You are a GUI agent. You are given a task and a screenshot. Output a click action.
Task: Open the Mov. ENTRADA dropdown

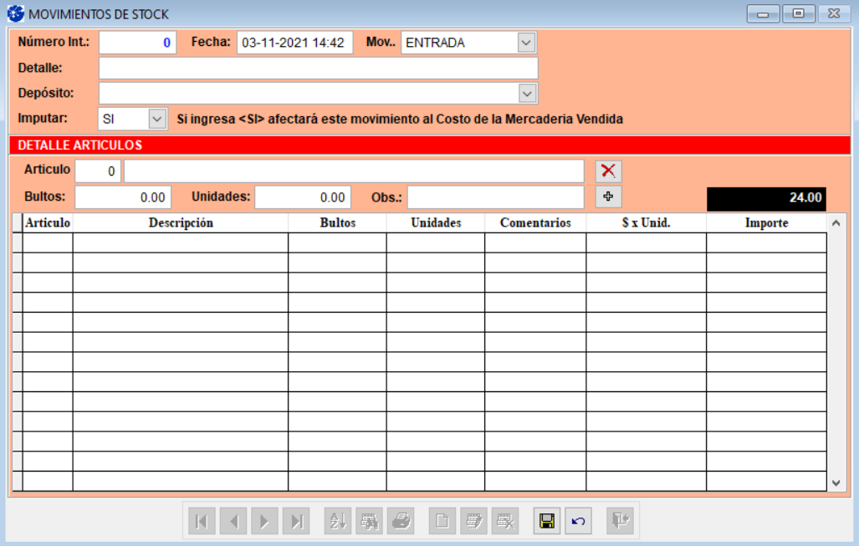525,43
